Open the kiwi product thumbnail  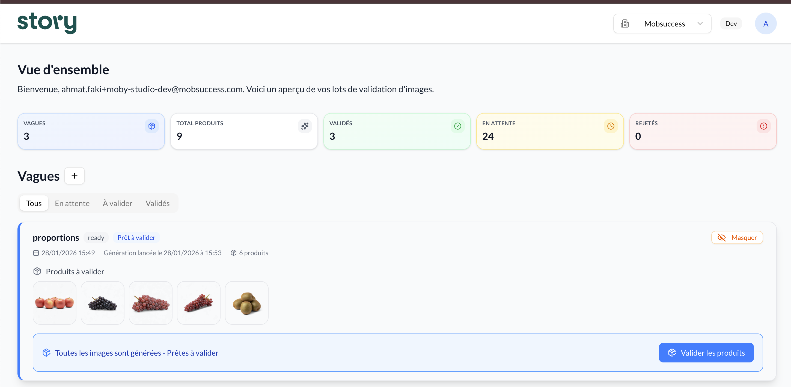[246, 303]
